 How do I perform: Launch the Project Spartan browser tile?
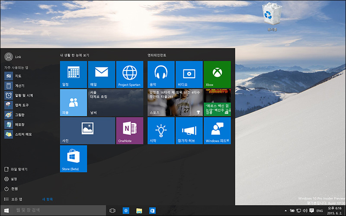coord(129,74)
